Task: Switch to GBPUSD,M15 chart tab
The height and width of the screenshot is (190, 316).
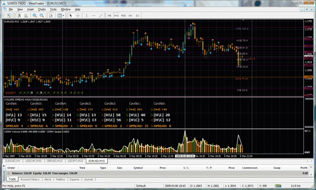Action: pos(55,161)
